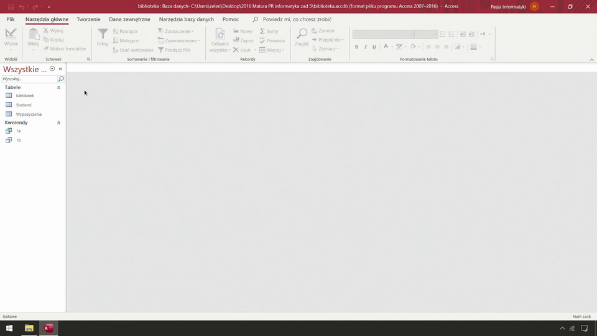Viewport: 597px width, 336px height.
Task: Open the Dane zewnętrzne ribbon tab
Action: tap(129, 19)
